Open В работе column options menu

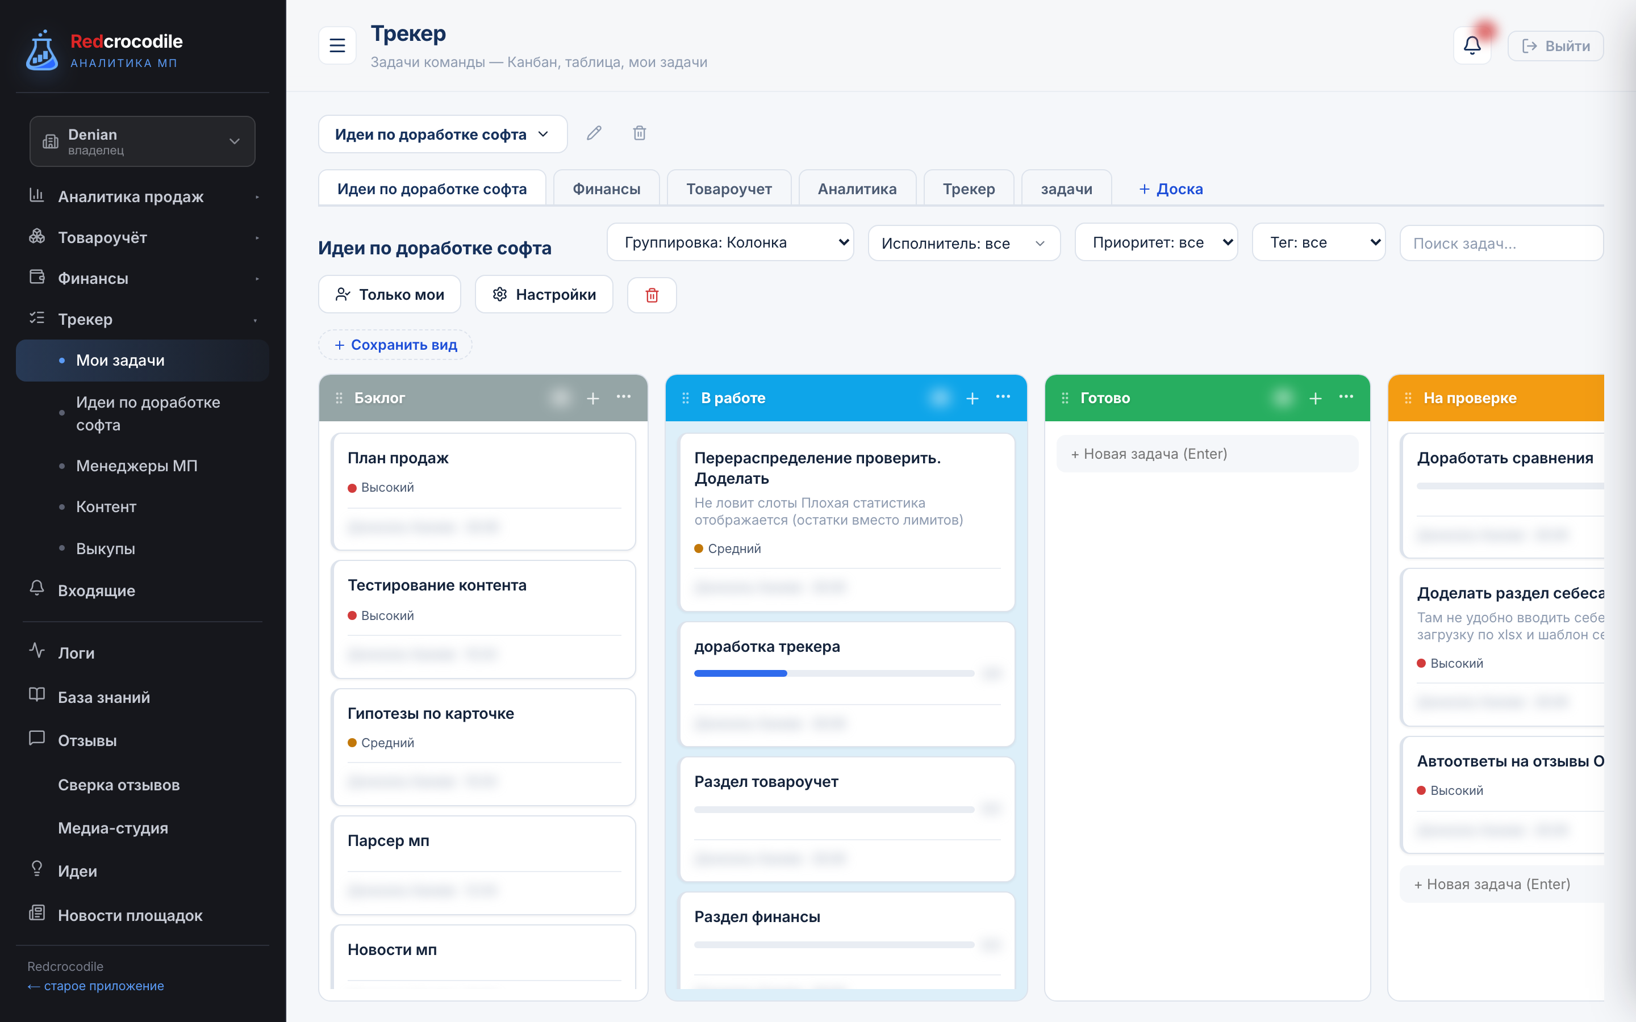coord(1003,397)
